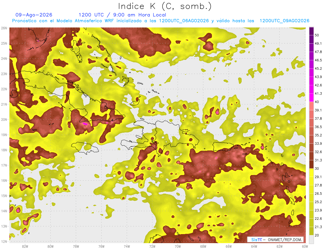Viewport: 324px width, 250px height.
Task: Click the color bar label "42.6"
Action: [x=318, y=85]
